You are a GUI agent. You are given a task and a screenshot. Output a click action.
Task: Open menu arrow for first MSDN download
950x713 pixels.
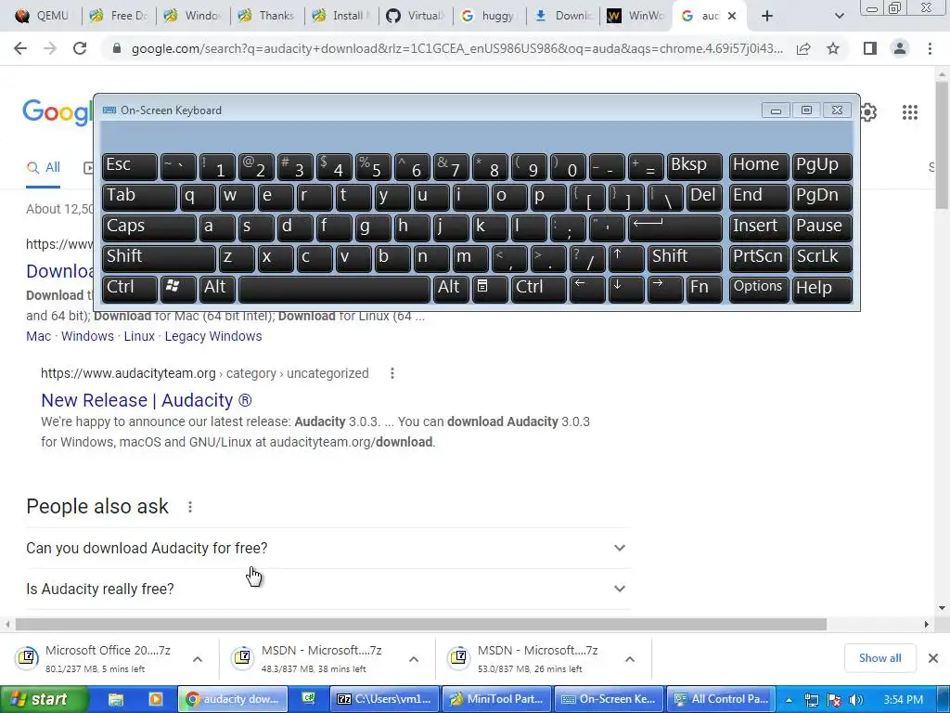click(x=414, y=659)
